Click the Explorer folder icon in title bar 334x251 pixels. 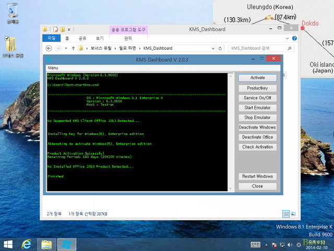click(45, 29)
